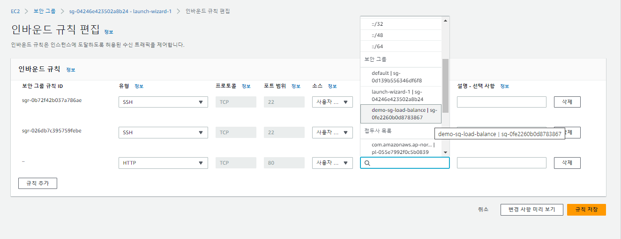Delete the HTTP inbound rule
621x239 pixels.
tap(567, 163)
